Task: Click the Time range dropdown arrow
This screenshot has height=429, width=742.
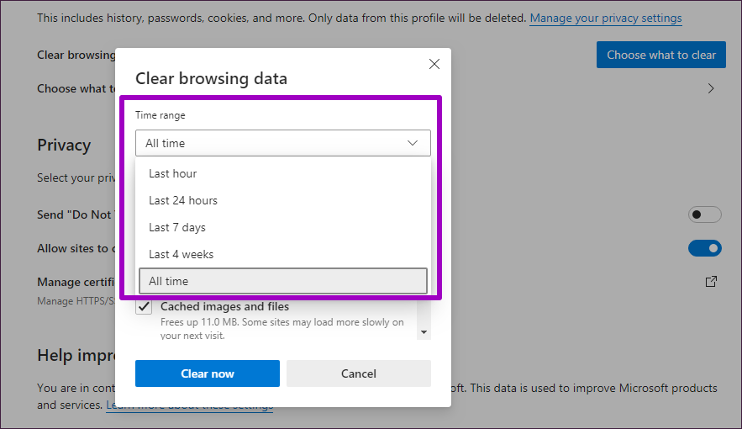Action: point(413,143)
